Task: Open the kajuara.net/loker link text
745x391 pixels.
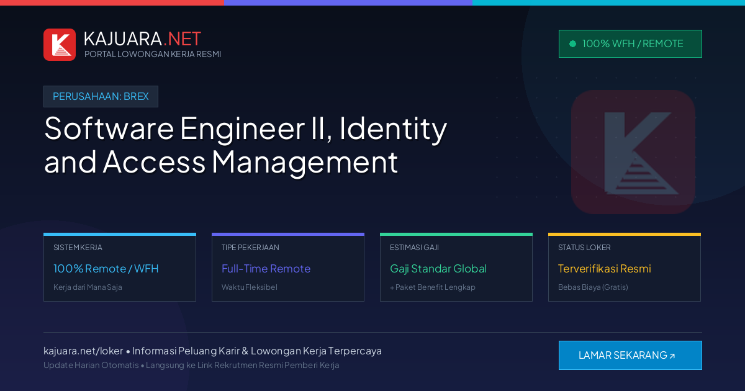Action: pos(83,351)
